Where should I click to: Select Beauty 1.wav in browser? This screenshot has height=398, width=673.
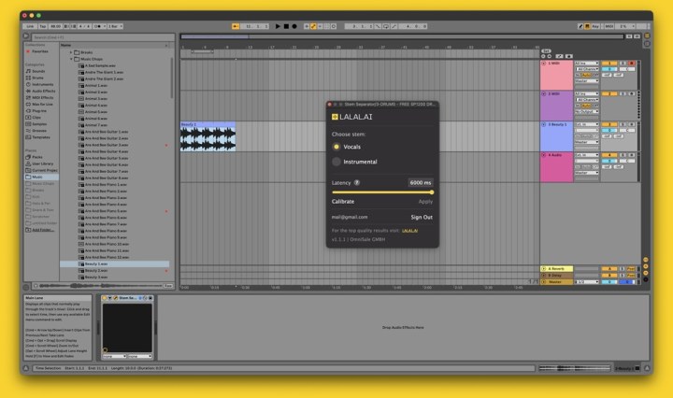[x=98, y=263]
